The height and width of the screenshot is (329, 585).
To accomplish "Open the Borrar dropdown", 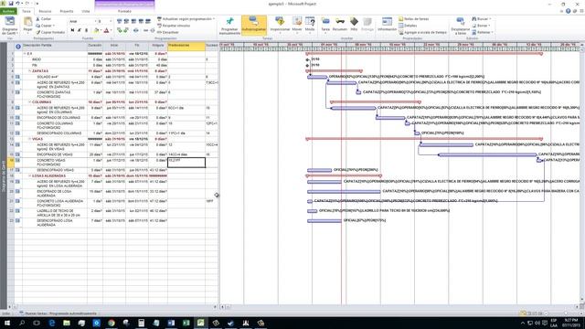I will click(482, 26).
